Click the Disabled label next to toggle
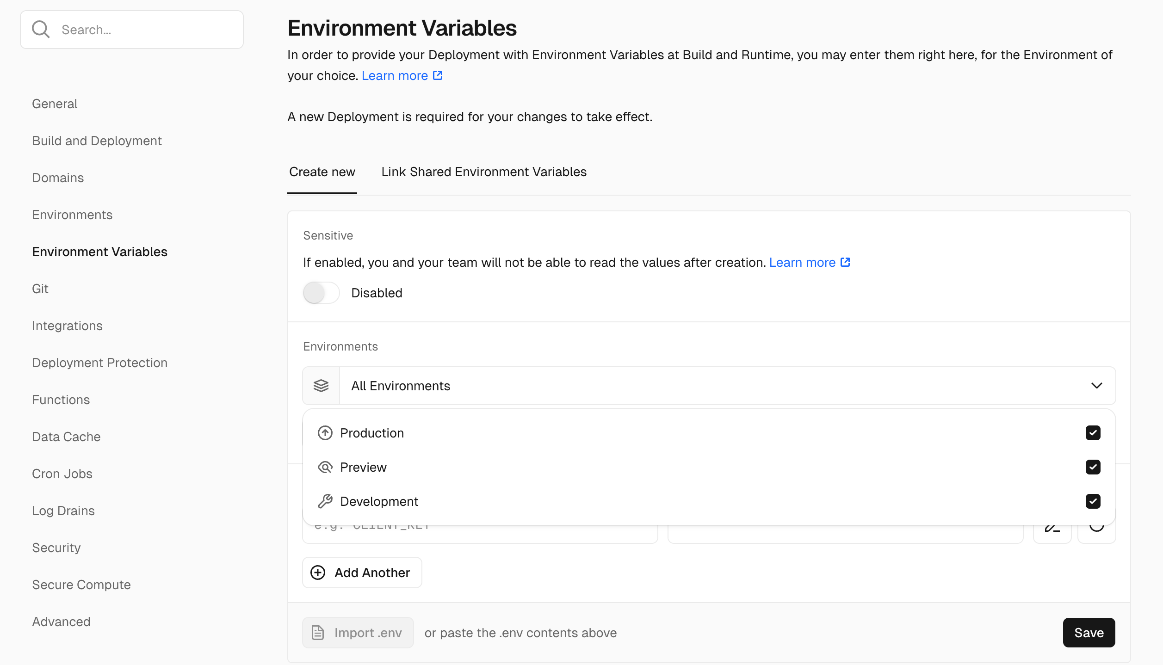This screenshot has height=665, width=1163. (377, 293)
